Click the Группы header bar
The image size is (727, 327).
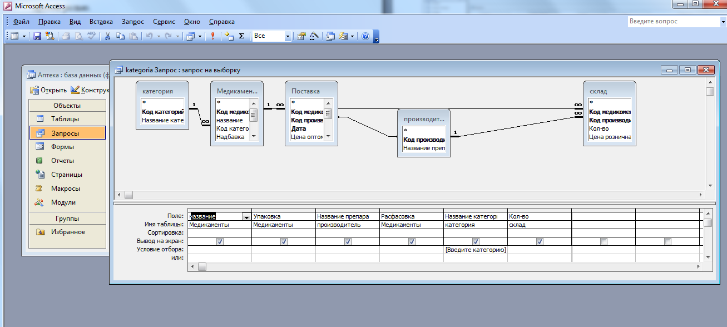[x=67, y=219]
